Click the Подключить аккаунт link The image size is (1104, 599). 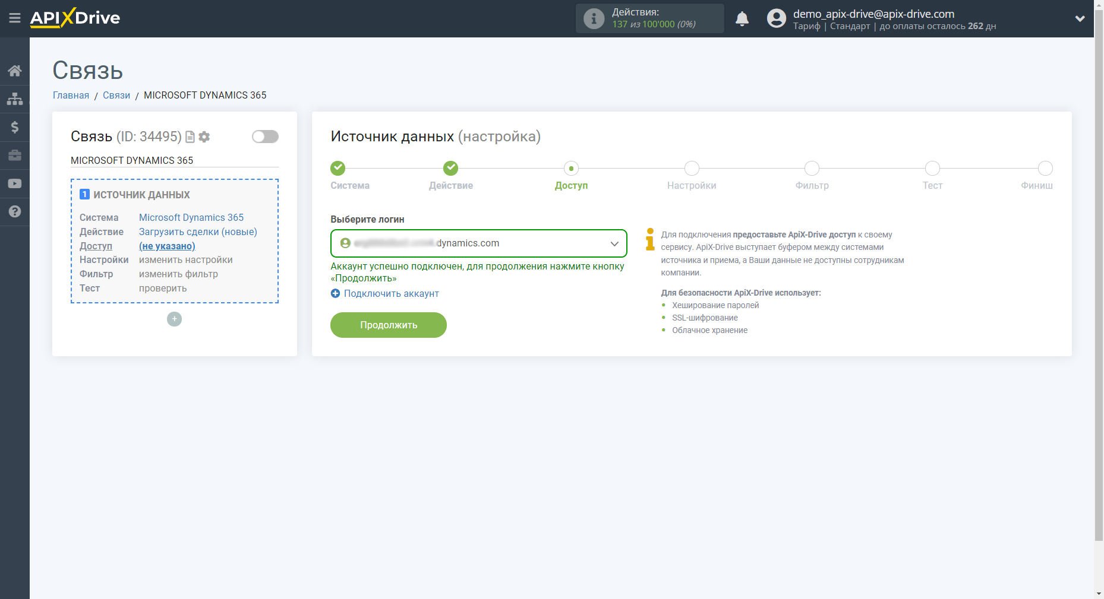392,293
